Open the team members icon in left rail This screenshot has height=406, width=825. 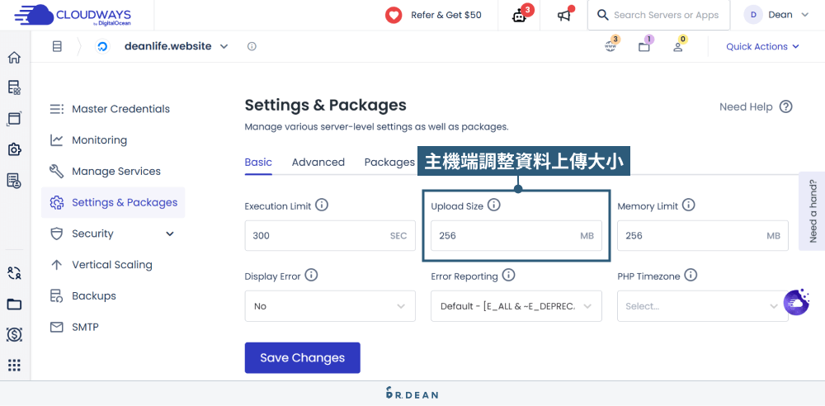point(14,273)
